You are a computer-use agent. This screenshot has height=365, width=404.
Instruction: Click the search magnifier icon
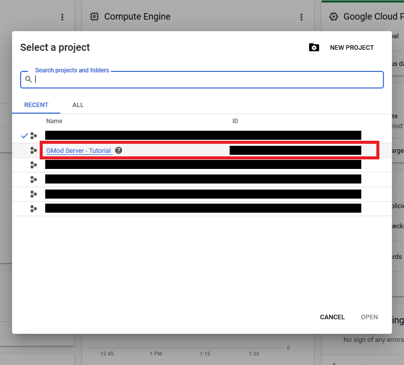click(29, 79)
